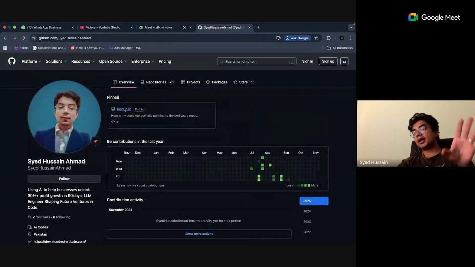Switch to the Repositories tab
Screen dimensions: 475x267
tap(157, 82)
